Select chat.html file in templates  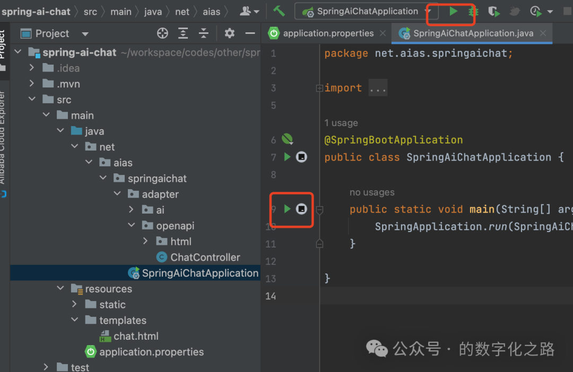[129, 336]
